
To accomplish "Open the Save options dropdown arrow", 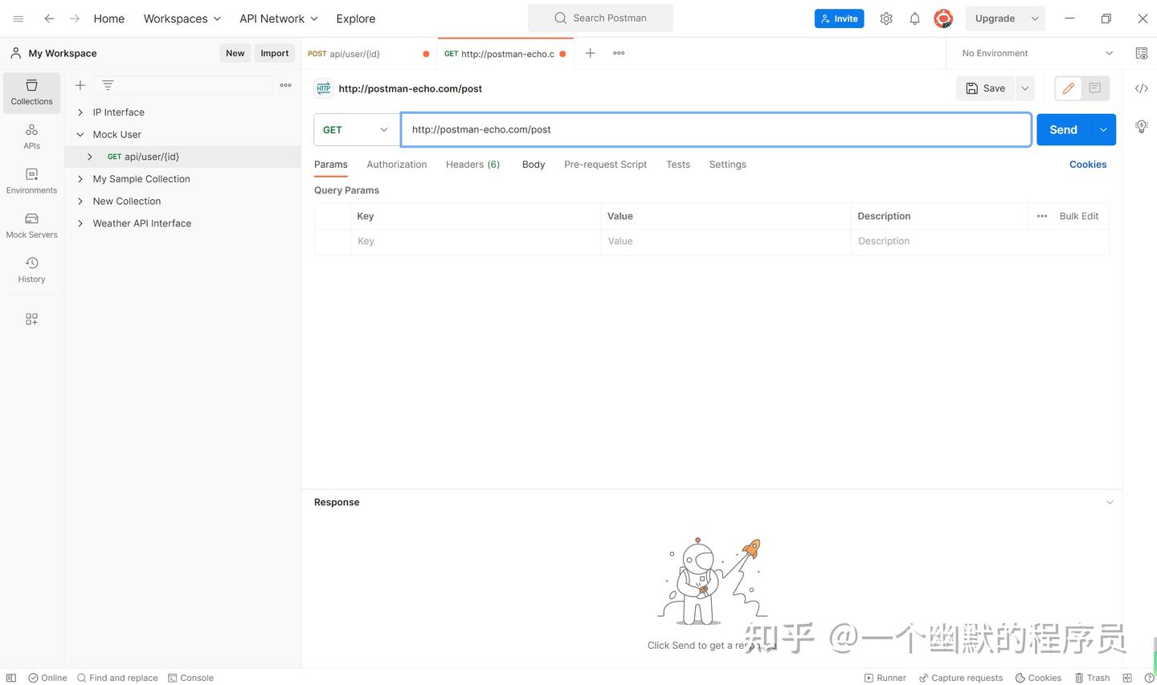I will (1025, 88).
